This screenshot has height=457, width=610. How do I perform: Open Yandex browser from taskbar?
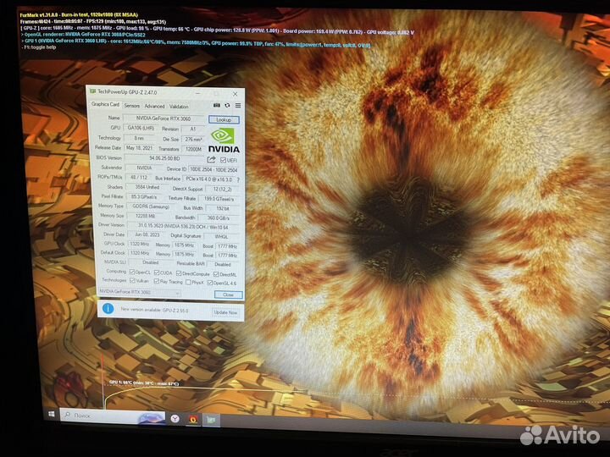point(175,418)
